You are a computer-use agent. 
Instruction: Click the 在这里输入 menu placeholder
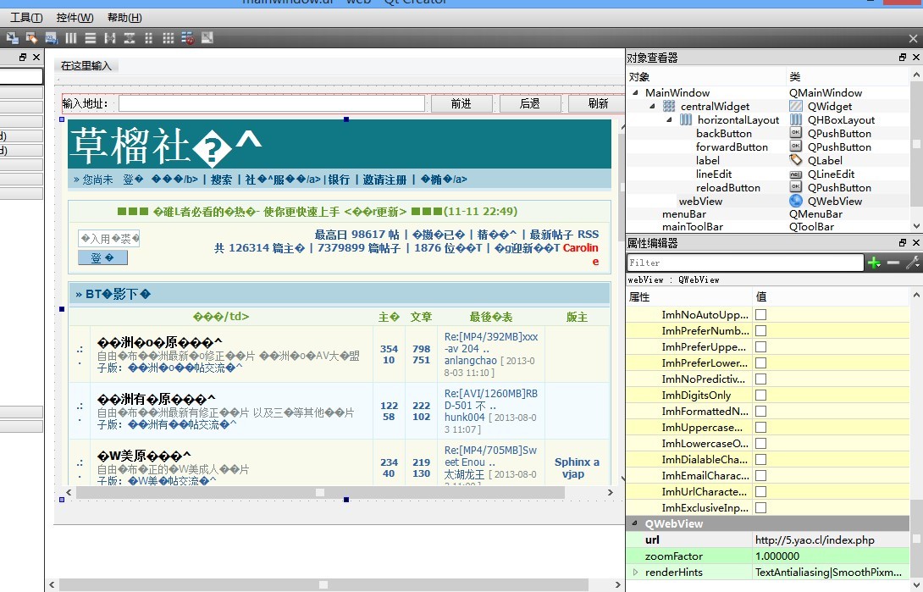[x=86, y=66]
